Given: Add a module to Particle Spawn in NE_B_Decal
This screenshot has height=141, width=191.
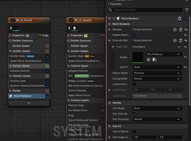Looking at the screenshot, I should (47, 66).
